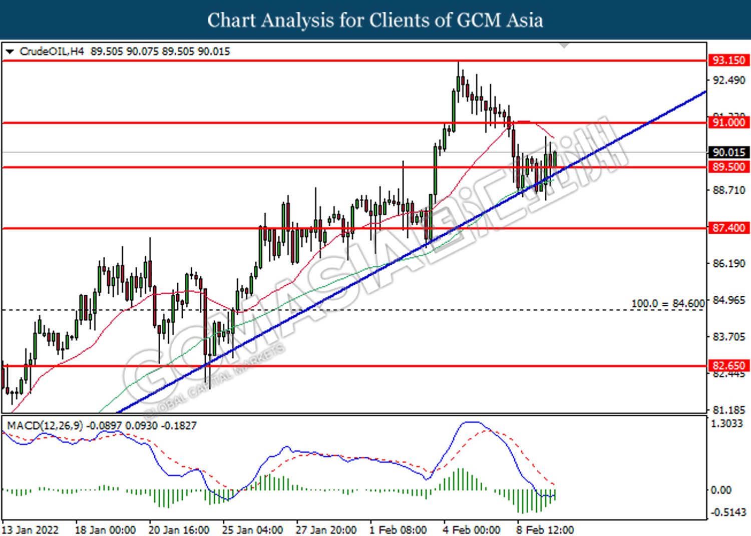The image size is (751, 536).
Task: Click the 88.710 axis value
Action: point(729,190)
